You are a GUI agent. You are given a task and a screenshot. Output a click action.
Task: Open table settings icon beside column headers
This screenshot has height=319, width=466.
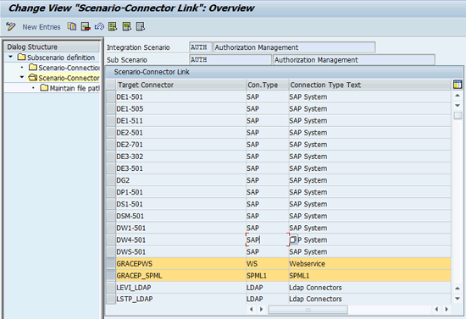(x=458, y=85)
